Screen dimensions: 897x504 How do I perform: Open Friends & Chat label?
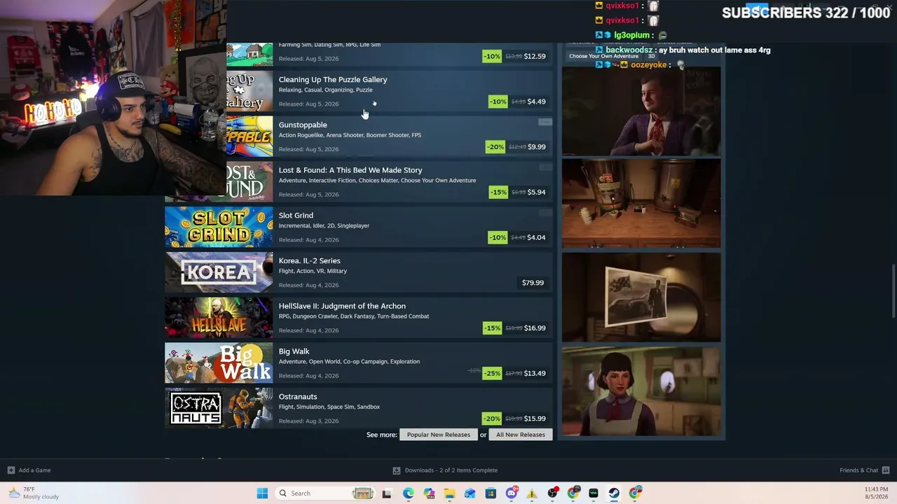(858, 470)
